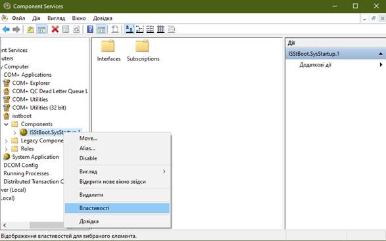The height and width of the screenshot is (241, 386).
Task: Switch to the Detail view icon
Action: point(160,30)
